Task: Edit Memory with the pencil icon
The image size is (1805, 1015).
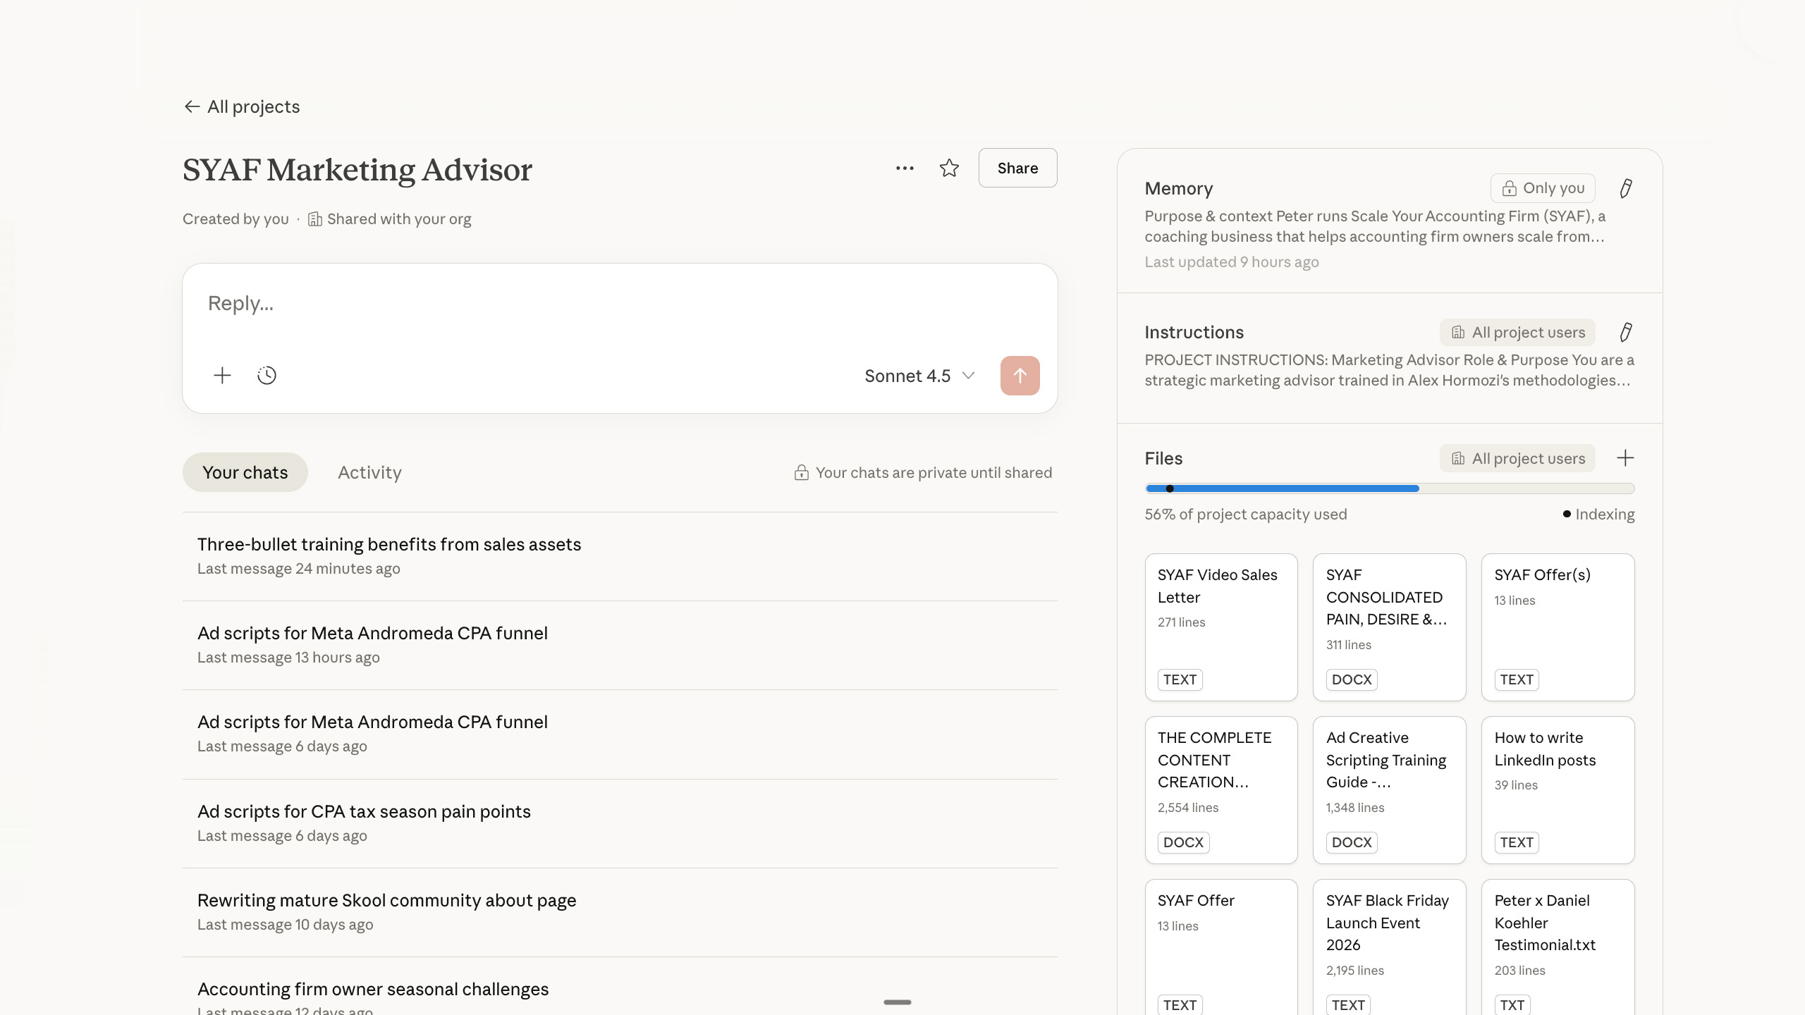Action: point(1625,188)
